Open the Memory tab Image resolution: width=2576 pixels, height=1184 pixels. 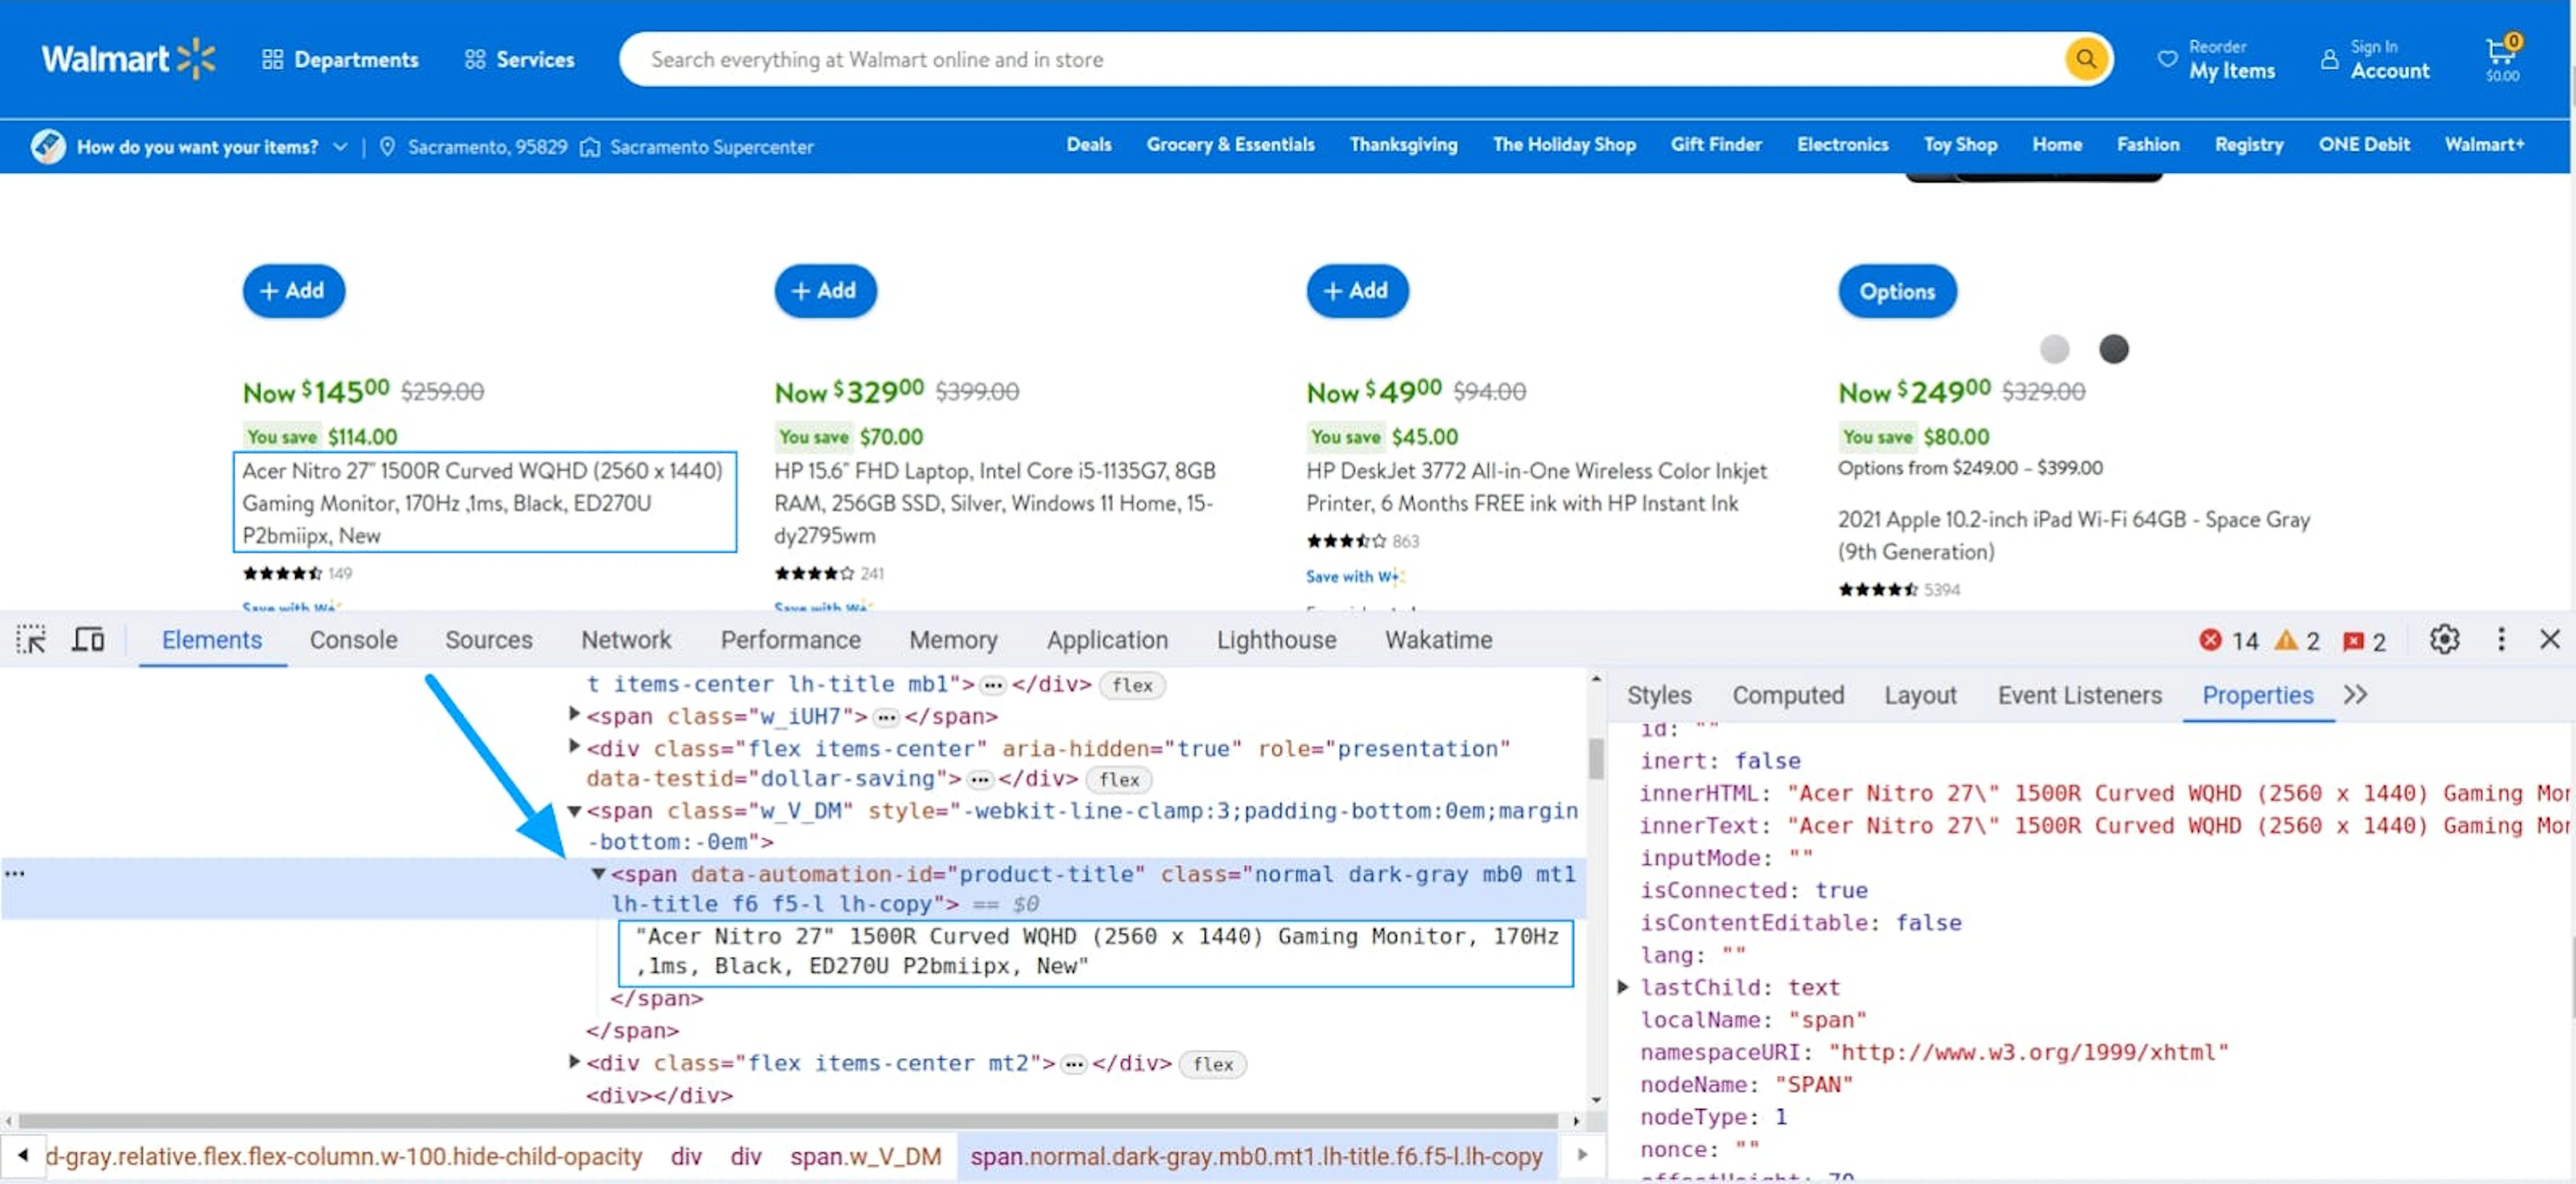pyautogui.click(x=953, y=640)
